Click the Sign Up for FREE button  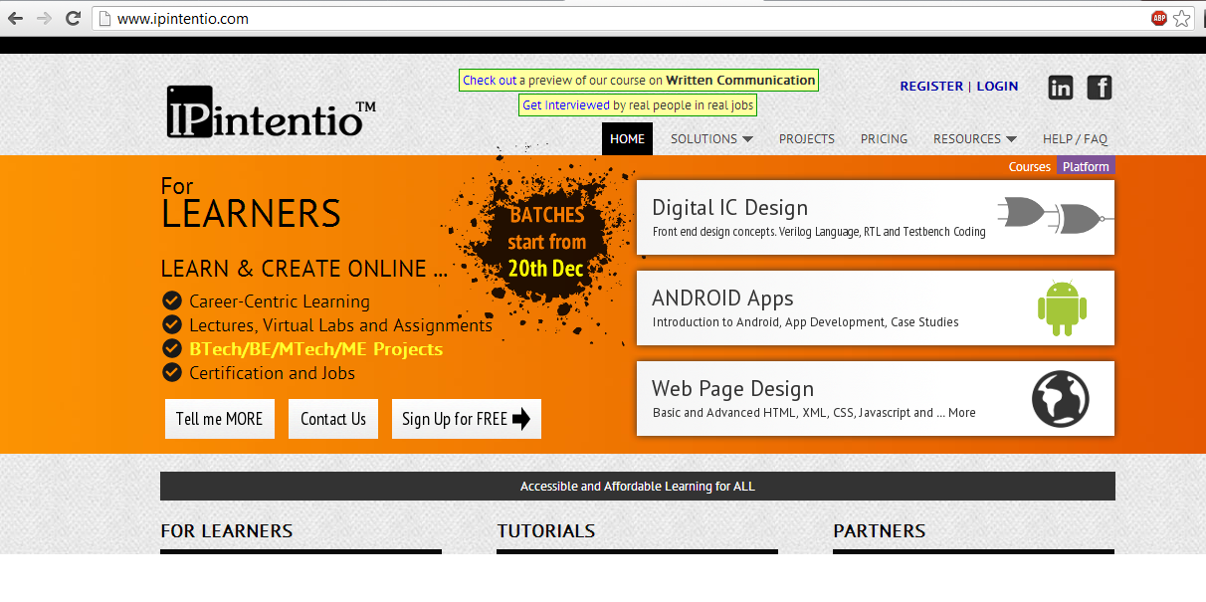pos(467,419)
